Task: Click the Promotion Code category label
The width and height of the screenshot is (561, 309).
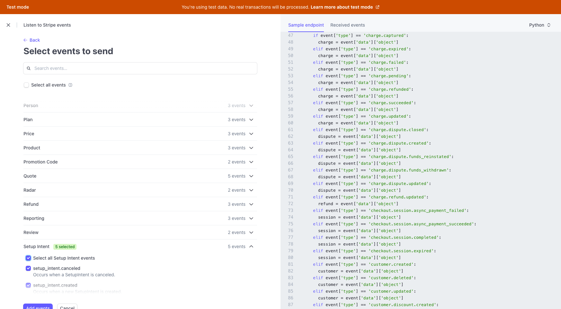Action: tap(40, 162)
